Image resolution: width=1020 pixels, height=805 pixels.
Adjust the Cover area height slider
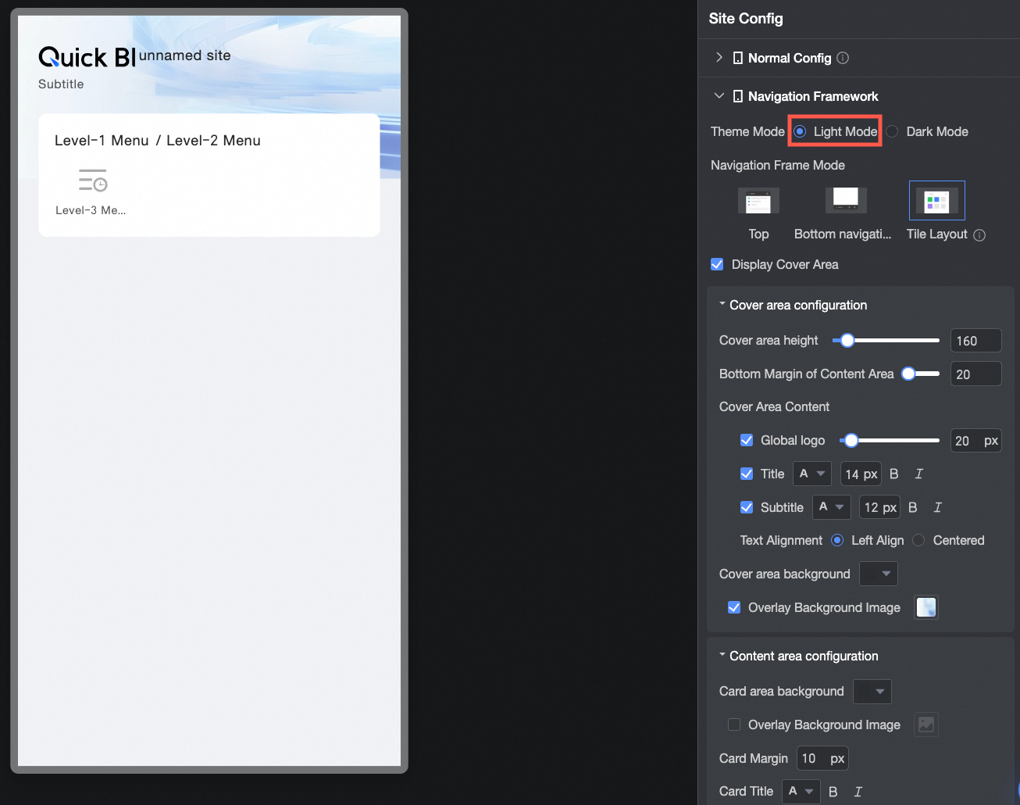(x=847, y=340)
